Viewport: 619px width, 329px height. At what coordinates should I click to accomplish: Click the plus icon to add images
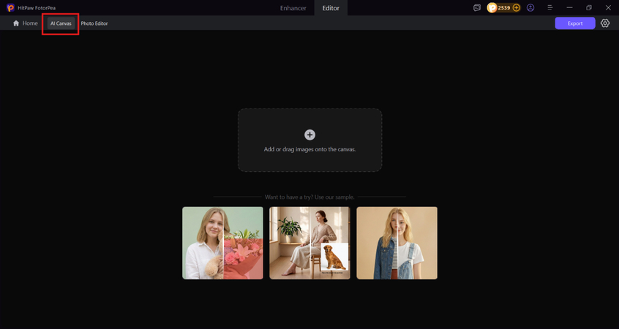pos(310,135)
